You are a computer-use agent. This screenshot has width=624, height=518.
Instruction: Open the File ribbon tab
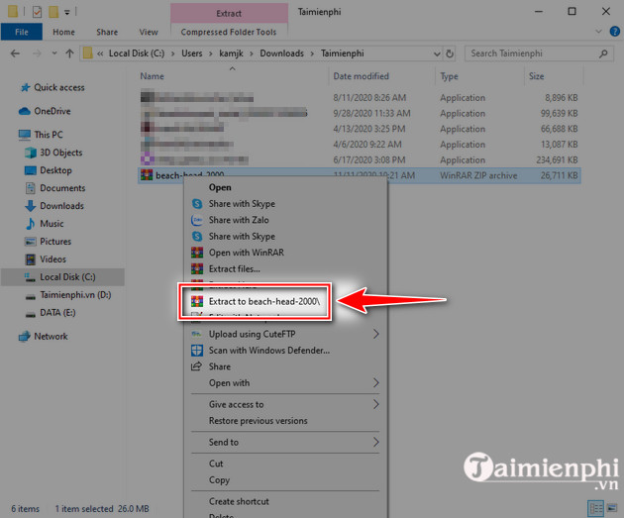[x=21, y=32]
